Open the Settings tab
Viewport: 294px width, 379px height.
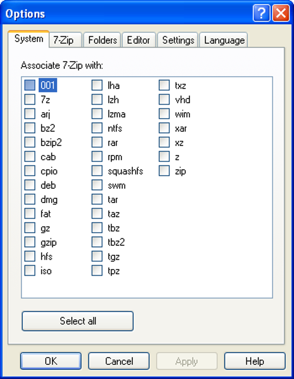pos(178,40)
